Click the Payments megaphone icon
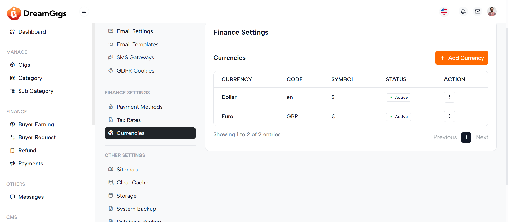This screenshot has height=222, width=508. tap(12, 164)
